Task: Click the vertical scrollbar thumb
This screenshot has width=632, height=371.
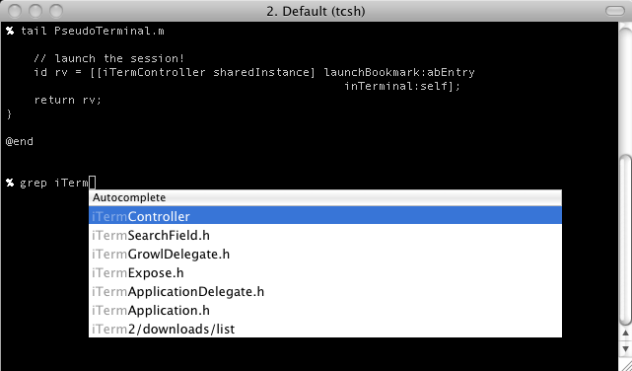Action: click(x=625, y=240)
